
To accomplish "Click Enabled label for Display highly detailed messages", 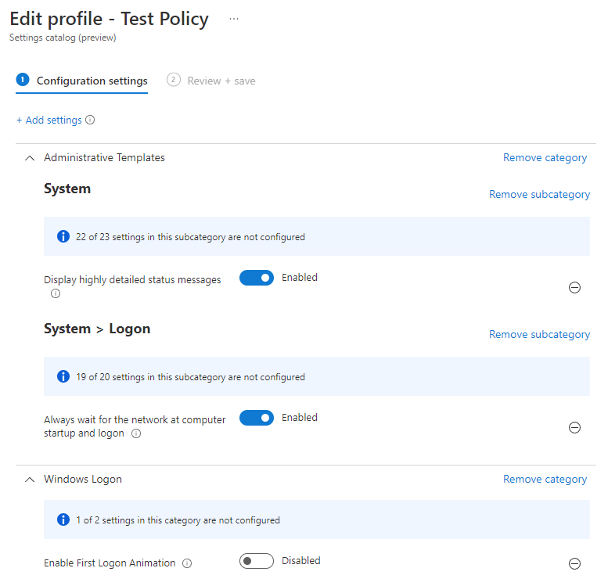I will (x=300, y=277).
